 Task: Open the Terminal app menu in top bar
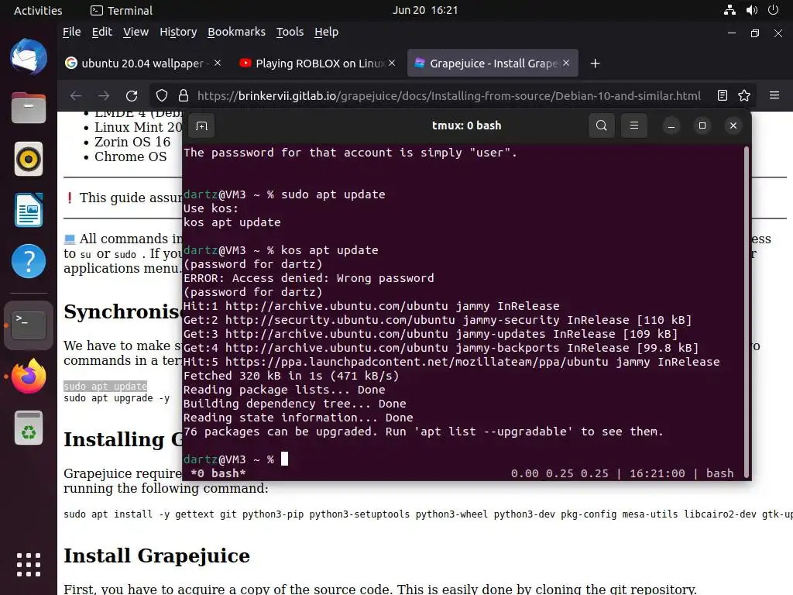(122, 10)
